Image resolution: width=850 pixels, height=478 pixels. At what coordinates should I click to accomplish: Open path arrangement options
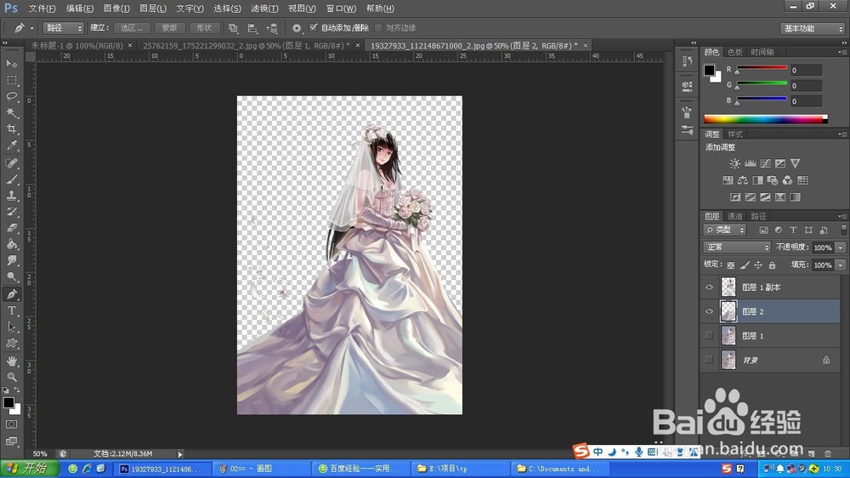point(272,28)
